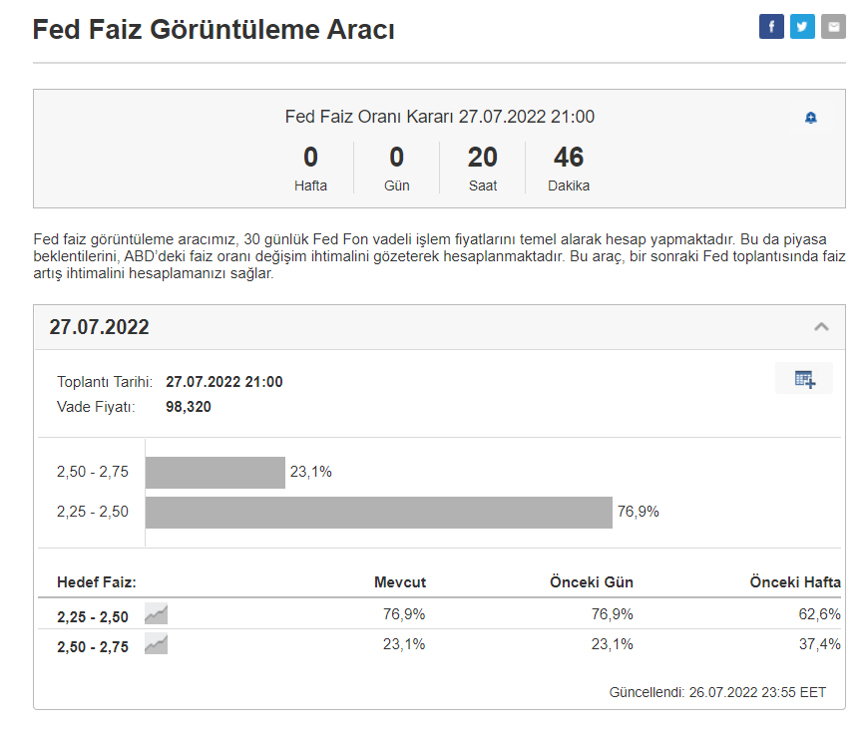Click the 27.07.2022 panel header title

point(100,327)
